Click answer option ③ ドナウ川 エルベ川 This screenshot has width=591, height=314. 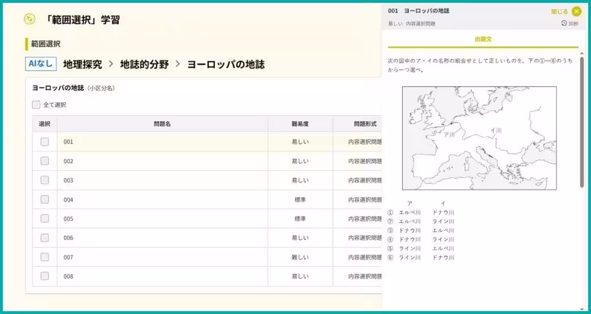click(x=421, y=231)
